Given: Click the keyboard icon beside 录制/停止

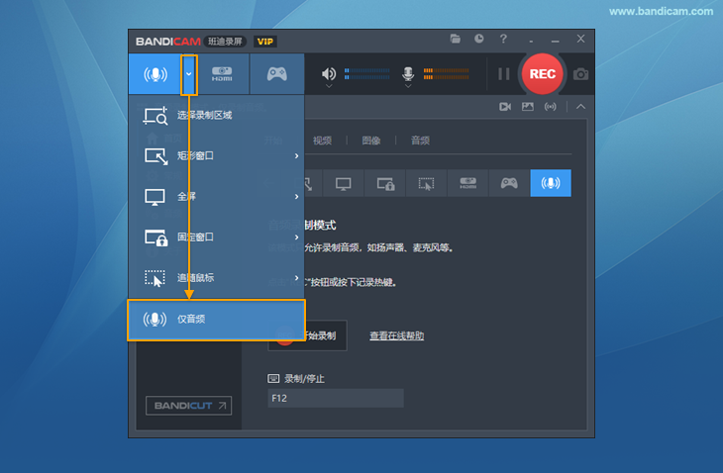Looking at the screenshot, I should click(x=273, y=379).
